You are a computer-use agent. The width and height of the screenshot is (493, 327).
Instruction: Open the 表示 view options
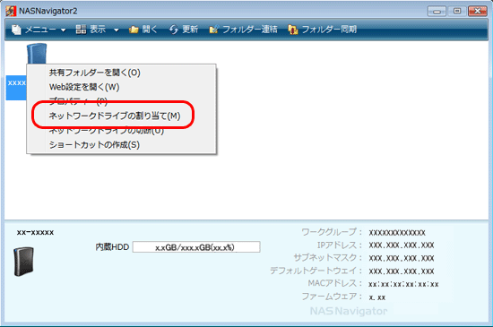point(98,30)
